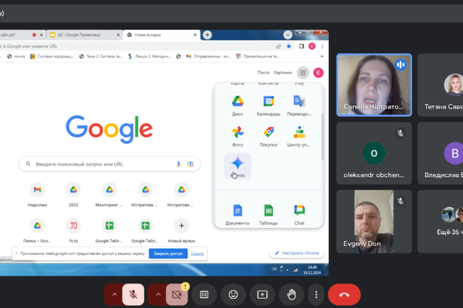The height and width of the screenshot is (308, 463).
Task: Toggle the muted microphone button
Action: [133, 294]
